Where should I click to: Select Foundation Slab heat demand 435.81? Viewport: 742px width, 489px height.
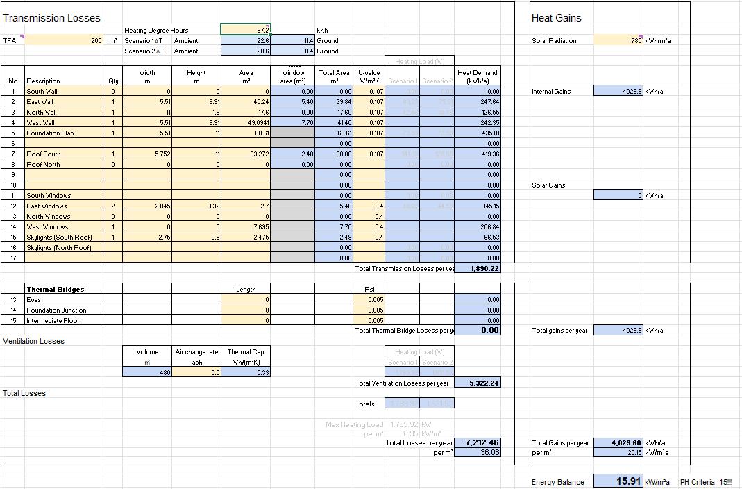click(478, 133)
